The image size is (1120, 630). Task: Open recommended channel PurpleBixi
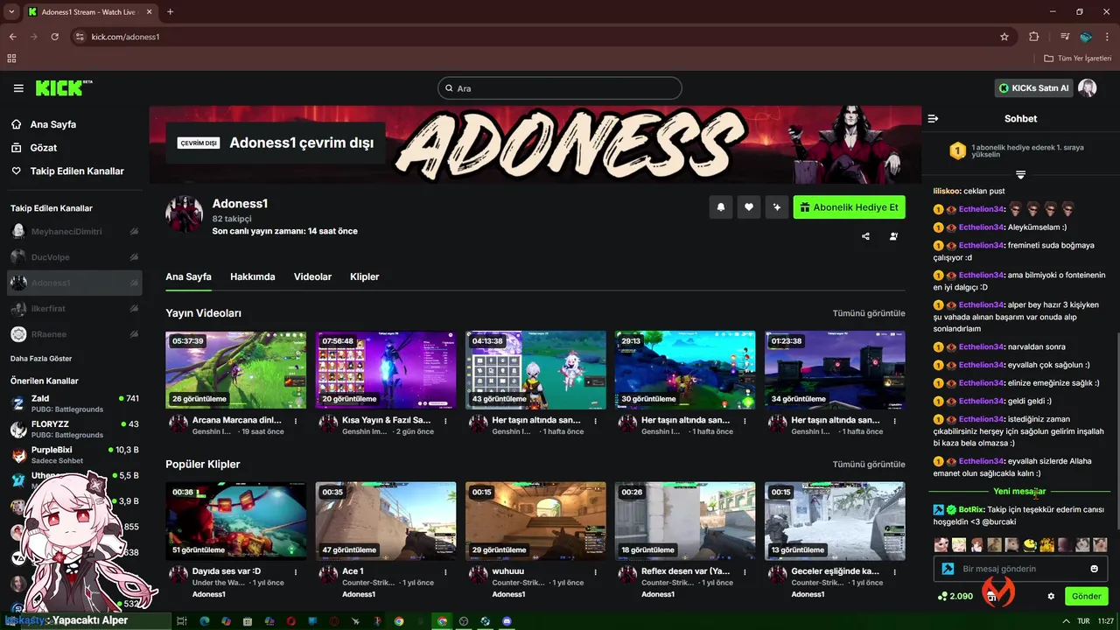[x=74, y=455]
